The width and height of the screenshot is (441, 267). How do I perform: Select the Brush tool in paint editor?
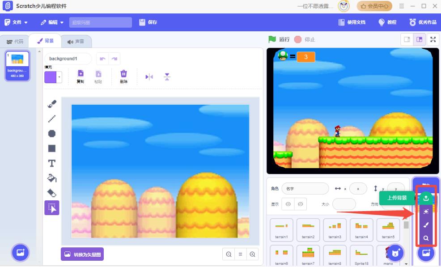pos(52,104)
